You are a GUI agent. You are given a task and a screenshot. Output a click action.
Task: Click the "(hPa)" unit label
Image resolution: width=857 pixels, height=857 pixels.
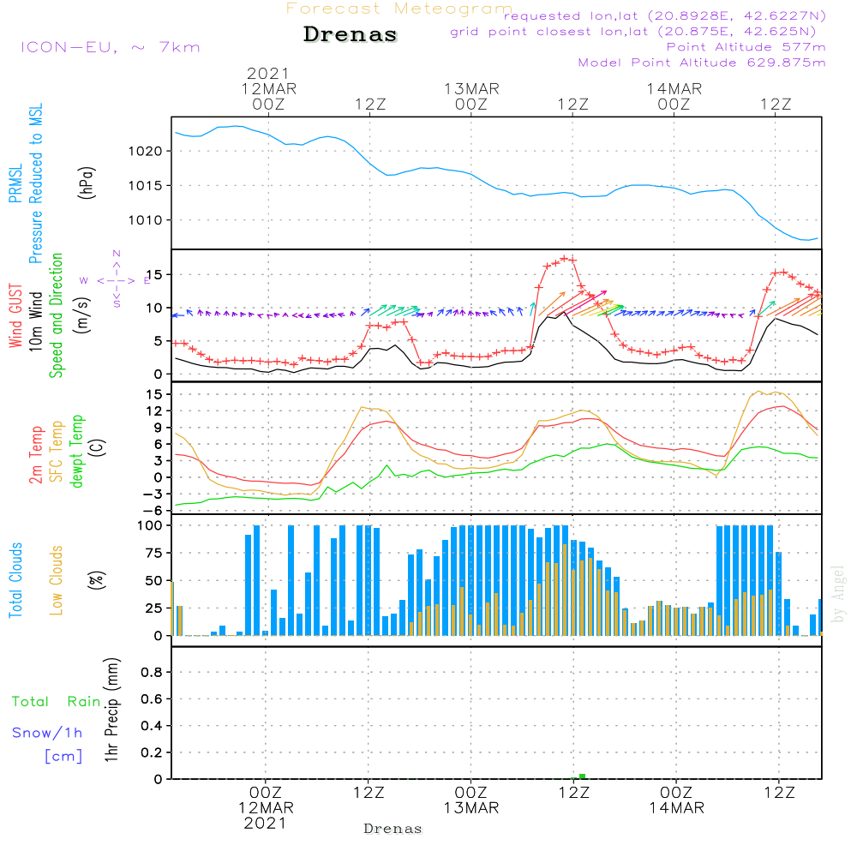87,183
